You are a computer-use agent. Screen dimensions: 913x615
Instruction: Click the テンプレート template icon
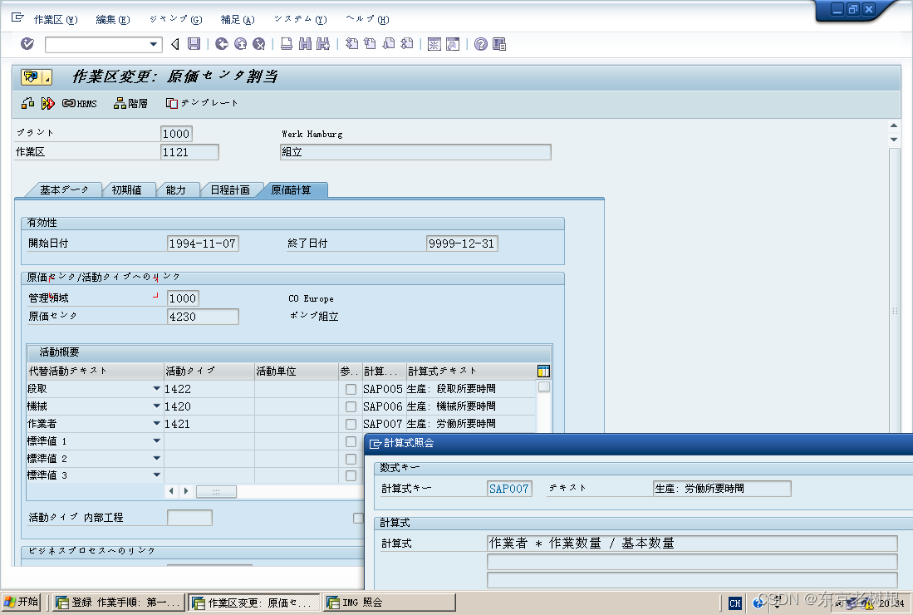(x=199, y=104)
